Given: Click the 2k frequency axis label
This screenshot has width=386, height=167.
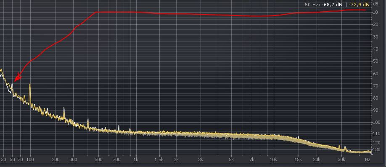Looking at the screenshot, I should pyautogui.click(x=176, y=159).
